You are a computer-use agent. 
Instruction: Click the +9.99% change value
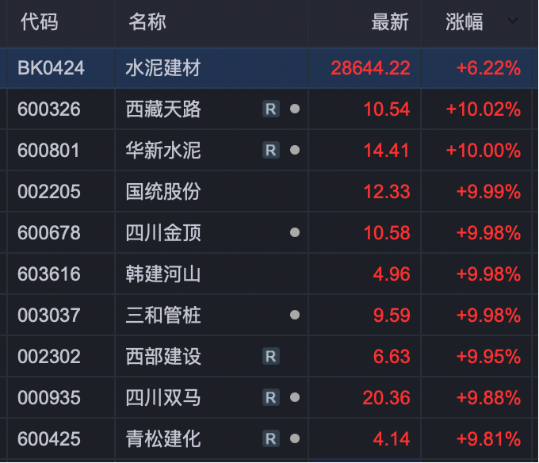pos(488,191)
